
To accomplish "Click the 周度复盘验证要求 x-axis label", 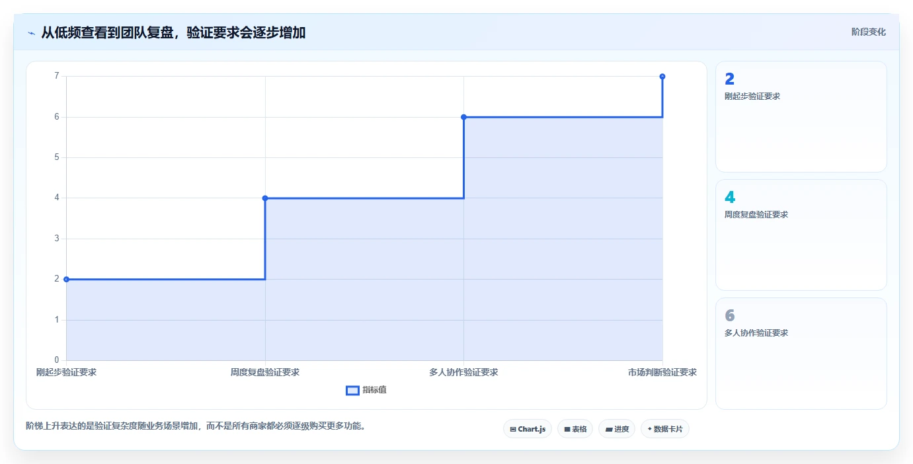I will tap(265, 372).
